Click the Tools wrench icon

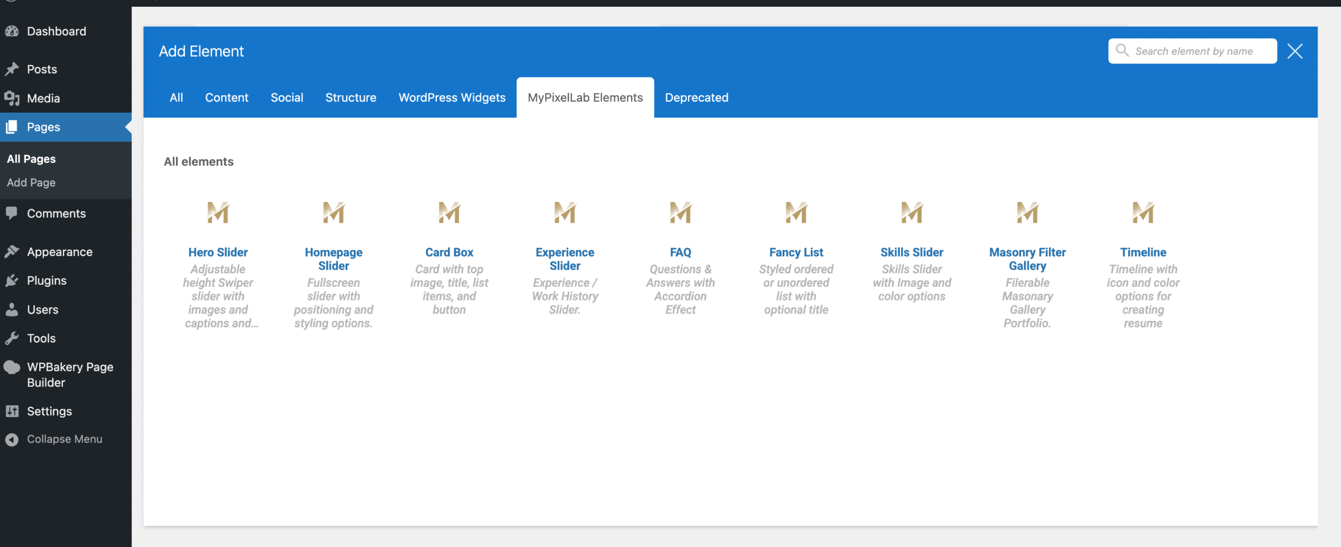(12, 338)
